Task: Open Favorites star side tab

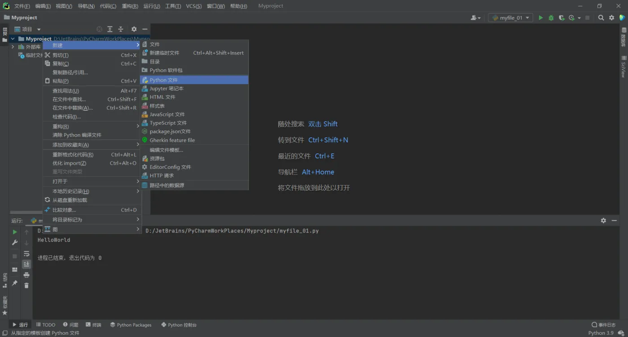Action: pos(5,305)
